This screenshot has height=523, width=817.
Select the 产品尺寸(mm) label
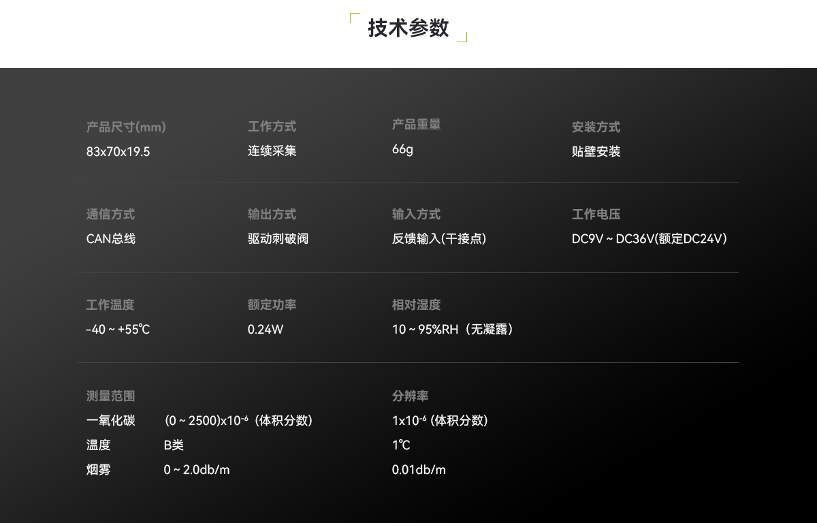coord(125,127)
